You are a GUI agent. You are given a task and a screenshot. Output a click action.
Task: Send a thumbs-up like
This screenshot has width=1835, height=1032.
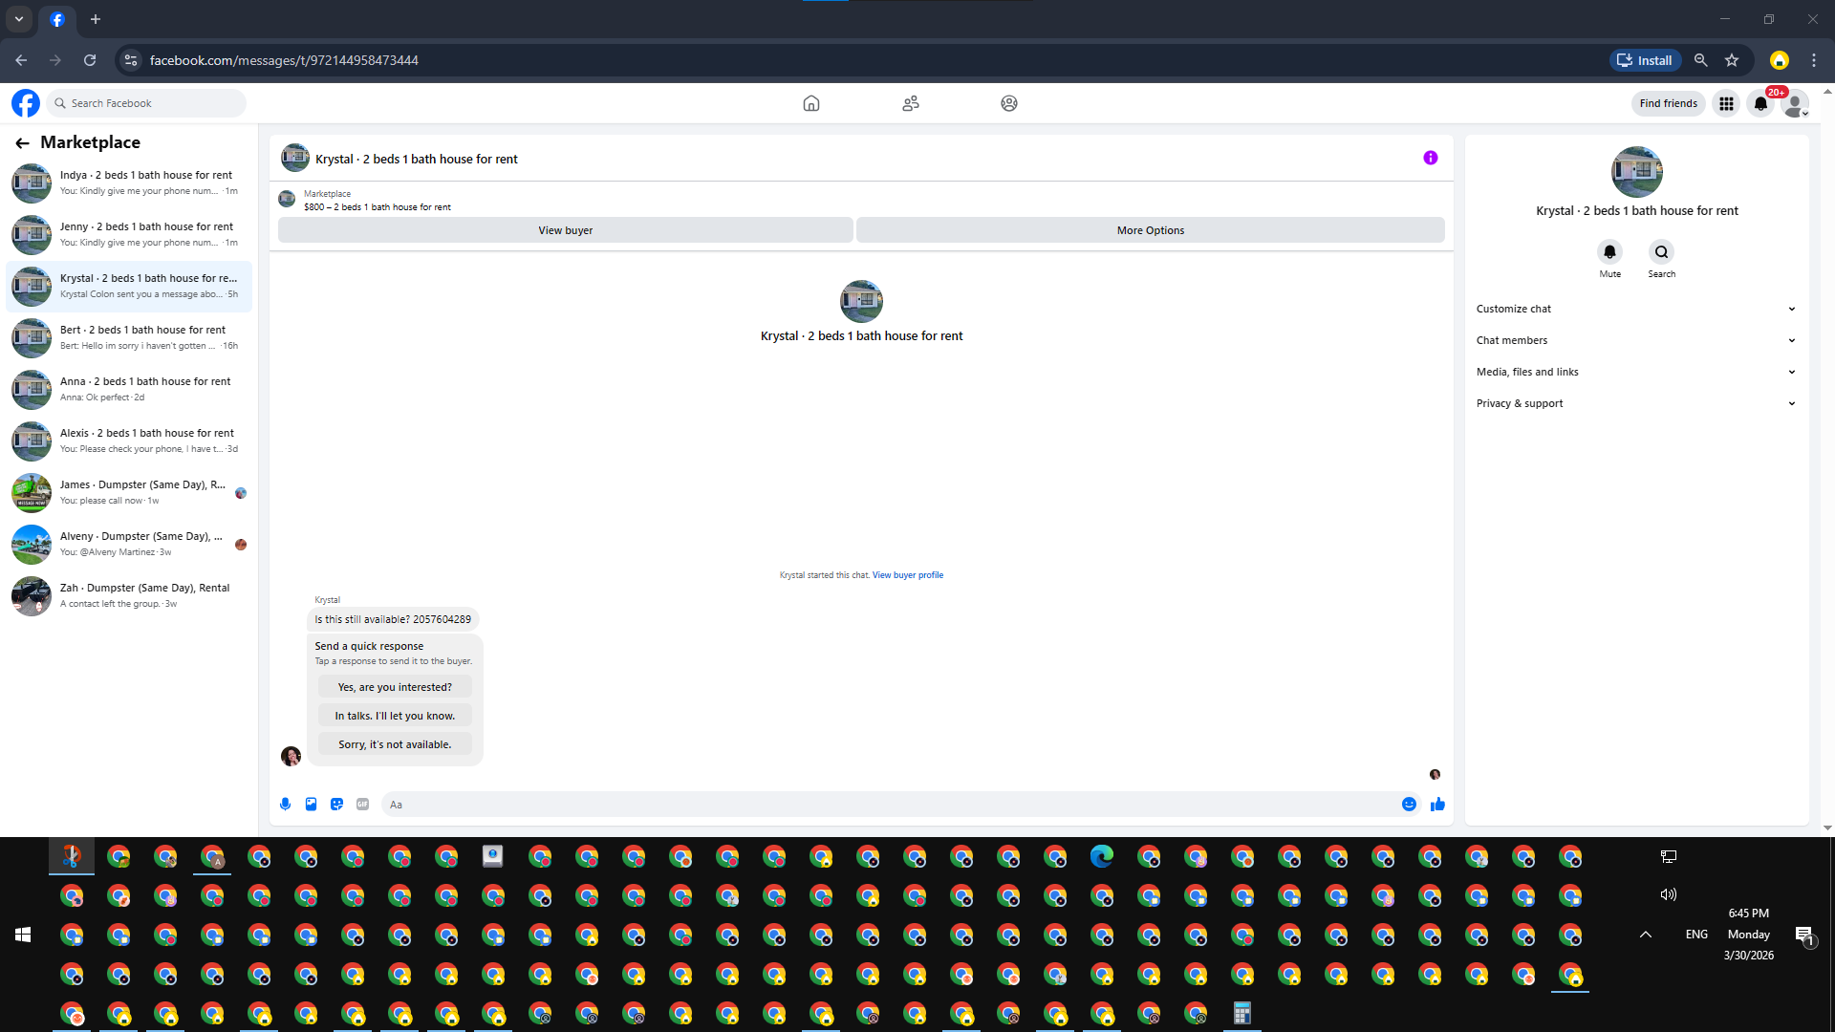click(x=1437, y=805)
